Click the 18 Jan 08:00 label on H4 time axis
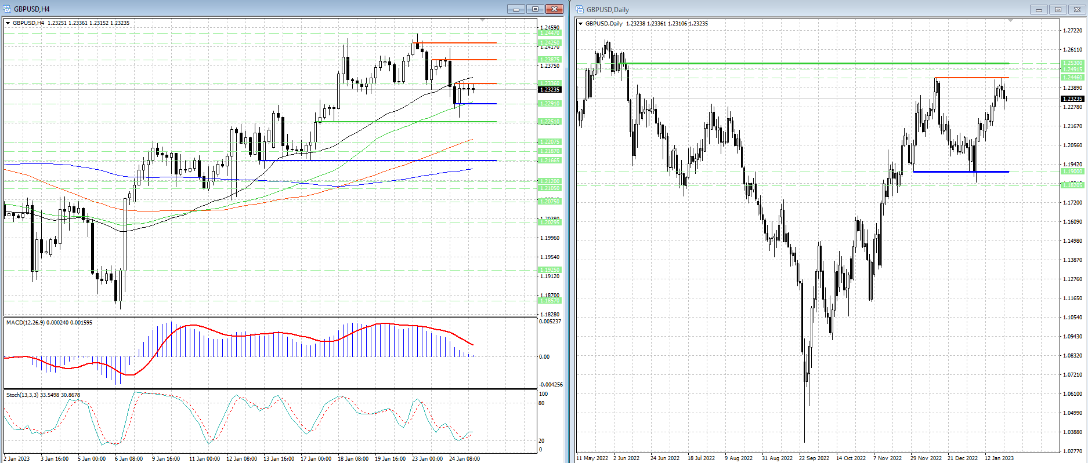The image size is (1088, 463). point(353,458)
